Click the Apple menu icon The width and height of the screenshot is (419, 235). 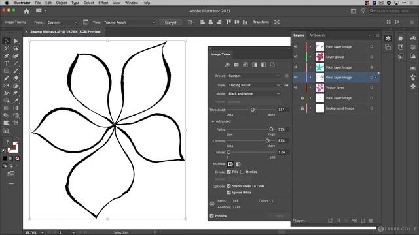[7, 3]
